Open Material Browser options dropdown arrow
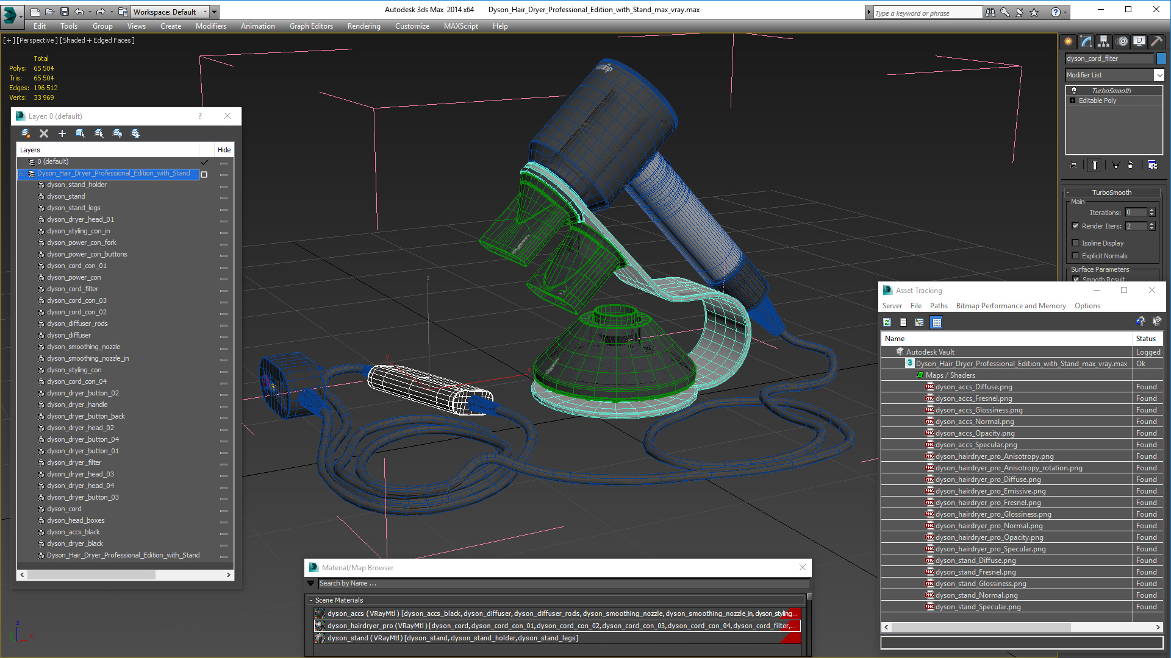The image size is (1171, 658). click(311, 584)
